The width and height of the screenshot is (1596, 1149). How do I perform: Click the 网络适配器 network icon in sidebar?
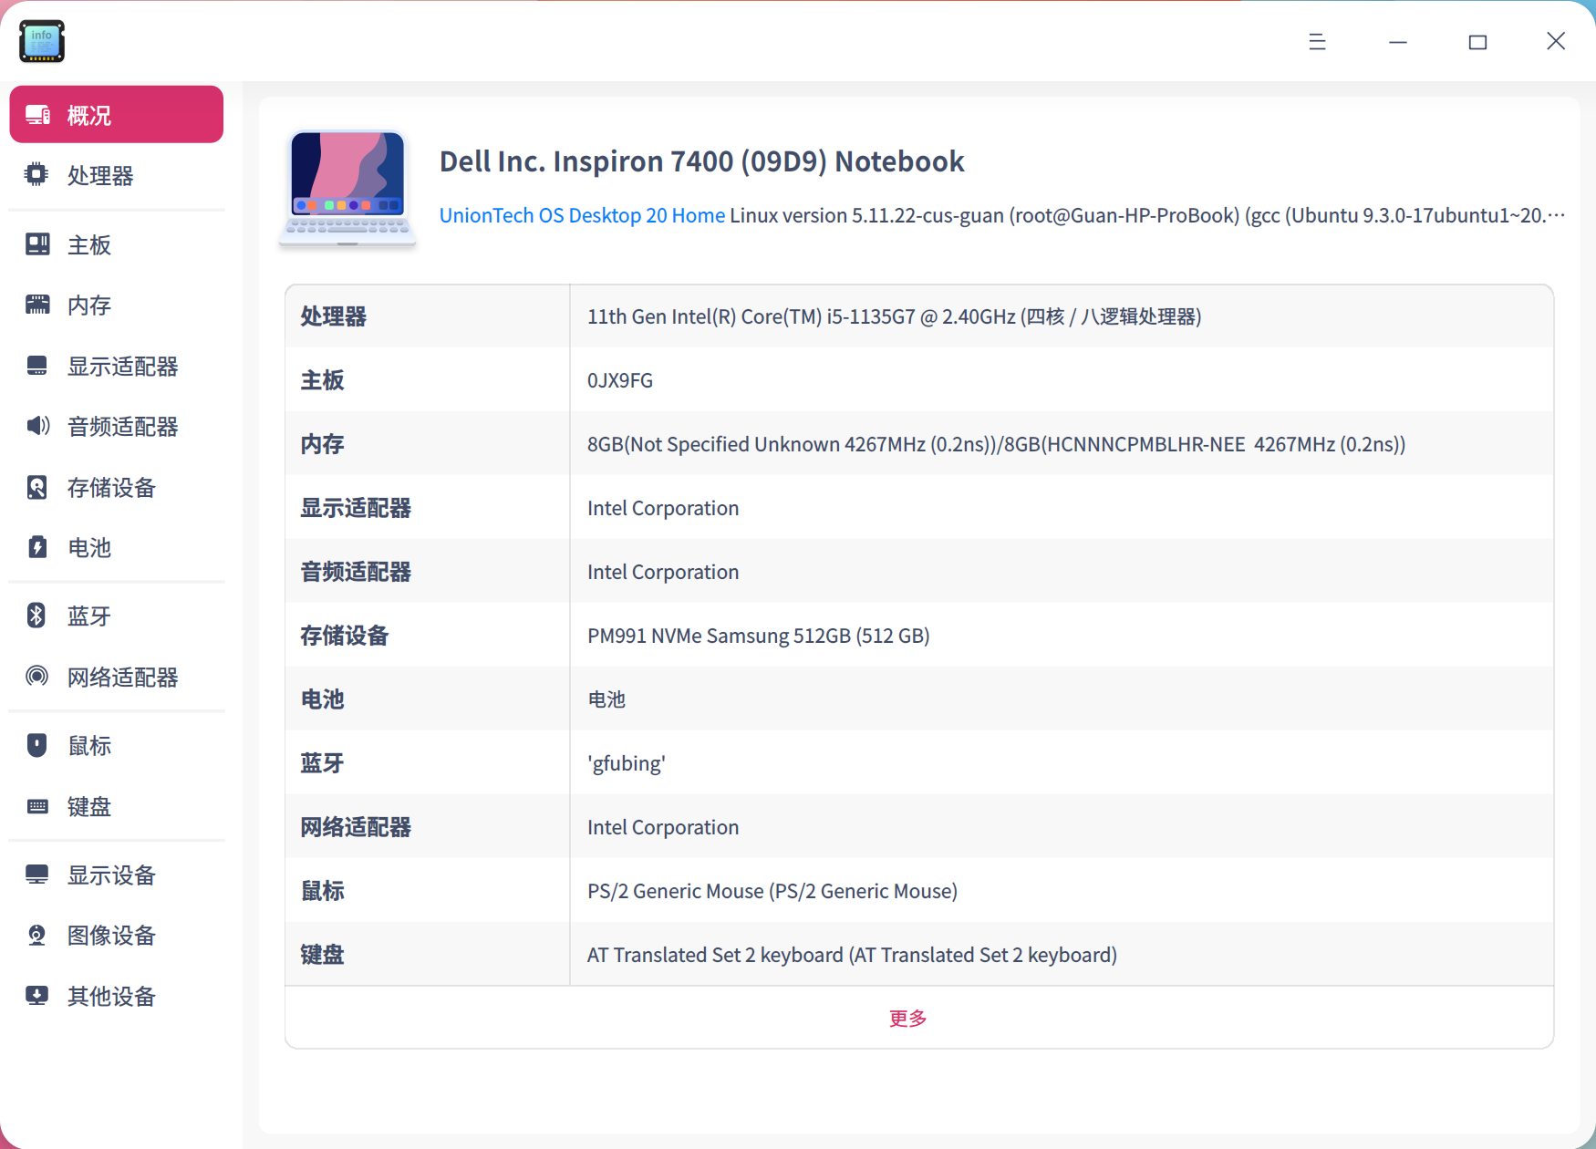click(37, 676)
